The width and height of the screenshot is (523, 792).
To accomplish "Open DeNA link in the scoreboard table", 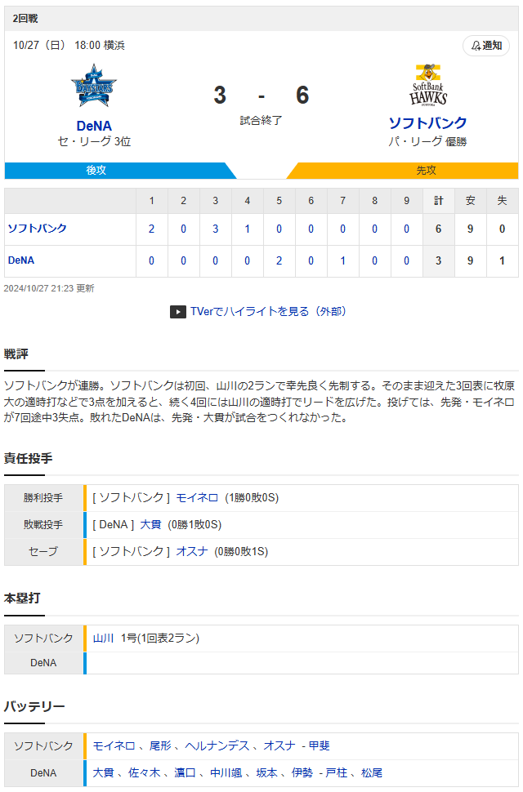I will (x=21, y=260).
